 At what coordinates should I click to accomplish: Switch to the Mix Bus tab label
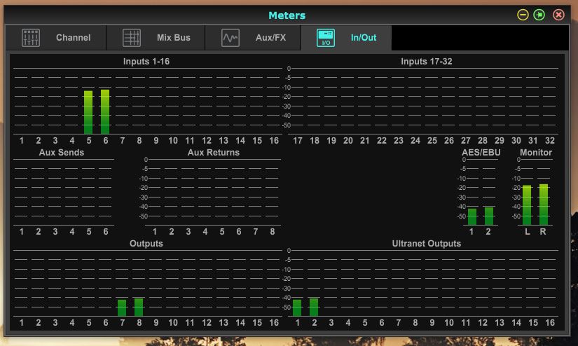coord(174,38)
